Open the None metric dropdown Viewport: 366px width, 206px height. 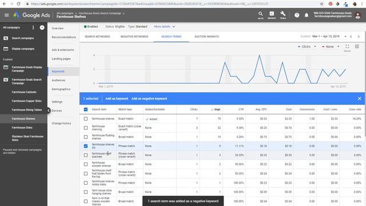click(331, 47)
